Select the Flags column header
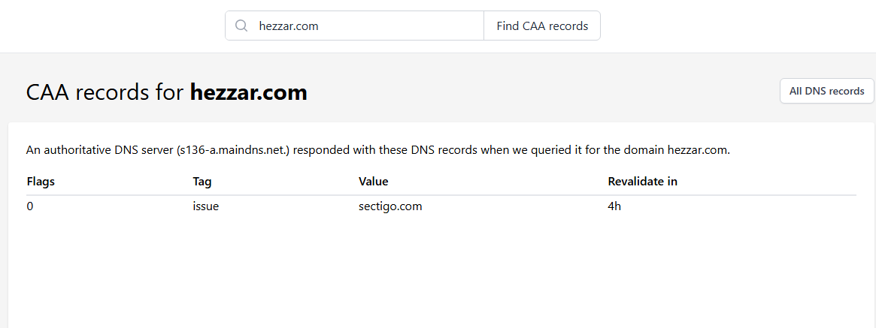876x328 pixels. (41, 182)
